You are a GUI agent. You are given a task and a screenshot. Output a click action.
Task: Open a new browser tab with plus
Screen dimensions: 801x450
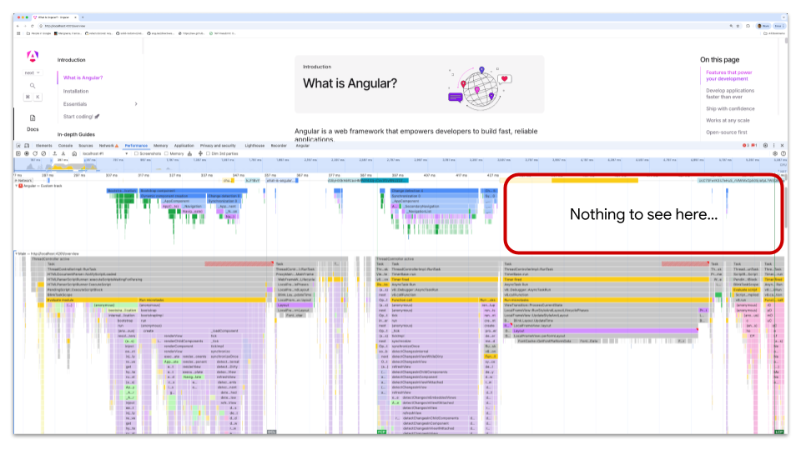pyautogui.click(x=83, y=17)
